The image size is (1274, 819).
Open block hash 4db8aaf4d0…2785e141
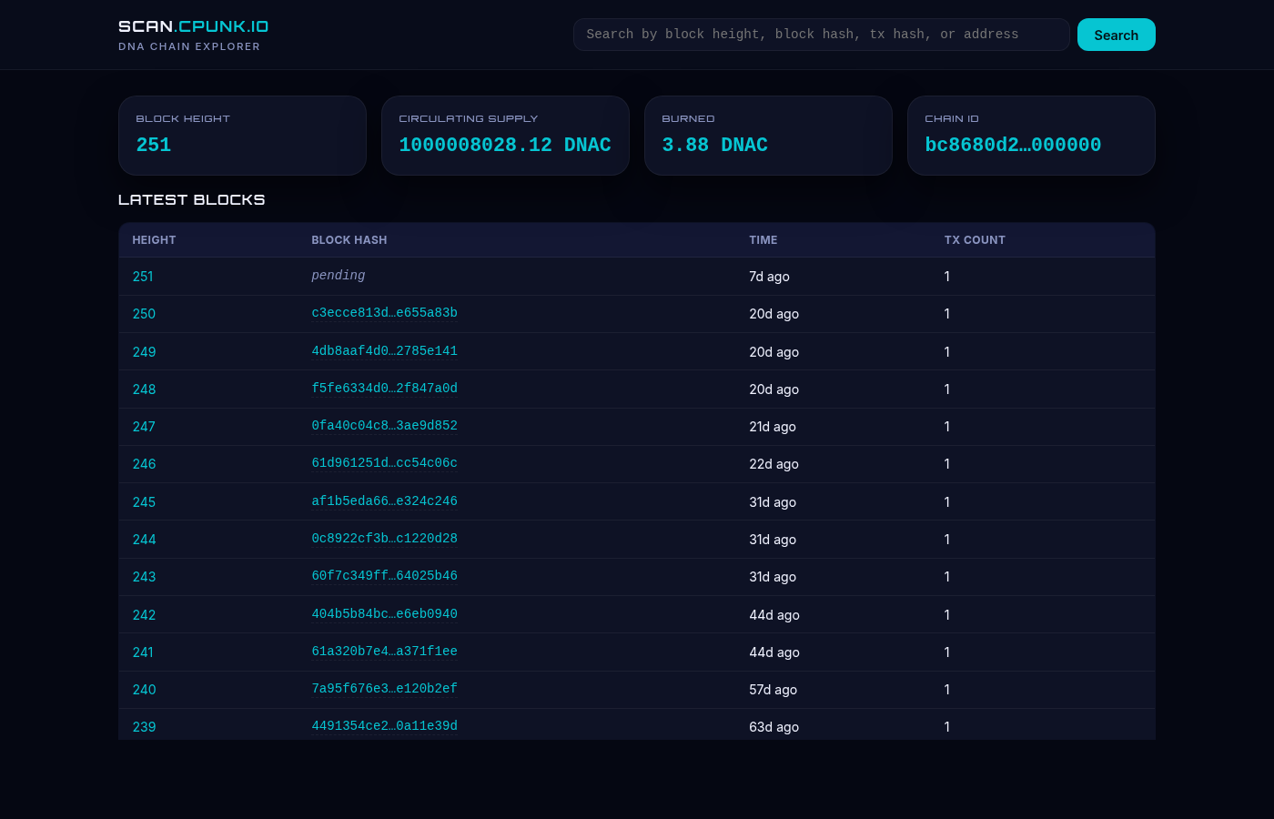tap(384, 351)
